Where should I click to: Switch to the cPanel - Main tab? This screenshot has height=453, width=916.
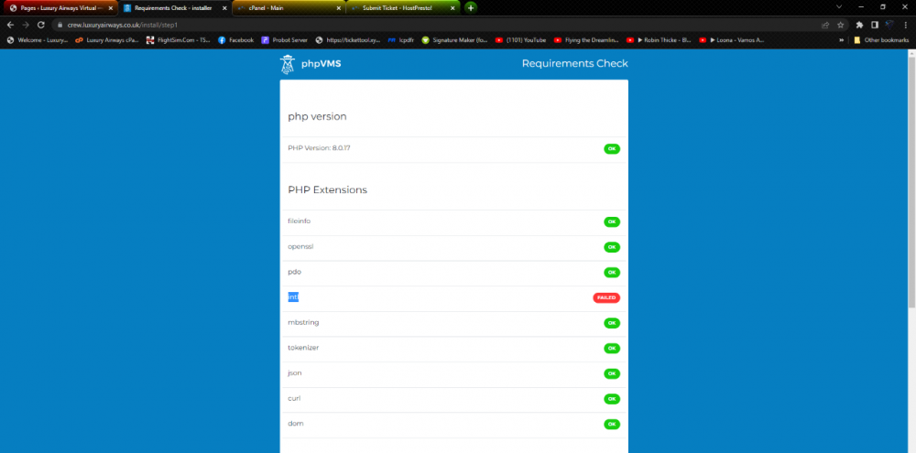[x=284, y=7]
